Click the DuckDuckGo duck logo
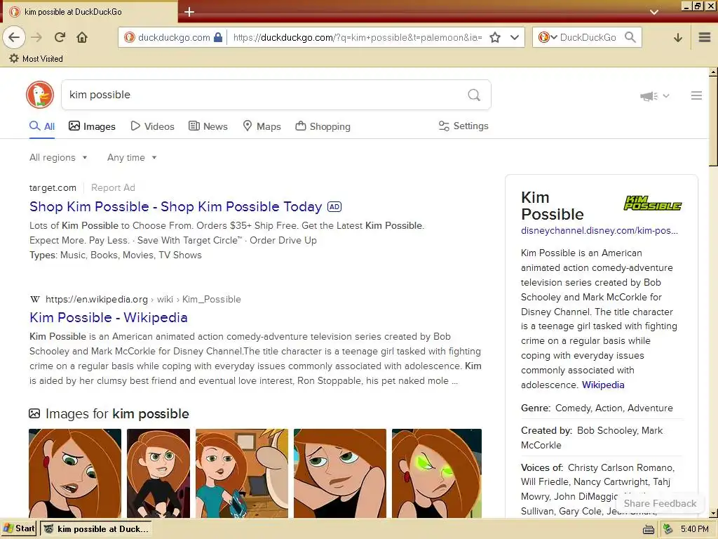 [40, 95]
